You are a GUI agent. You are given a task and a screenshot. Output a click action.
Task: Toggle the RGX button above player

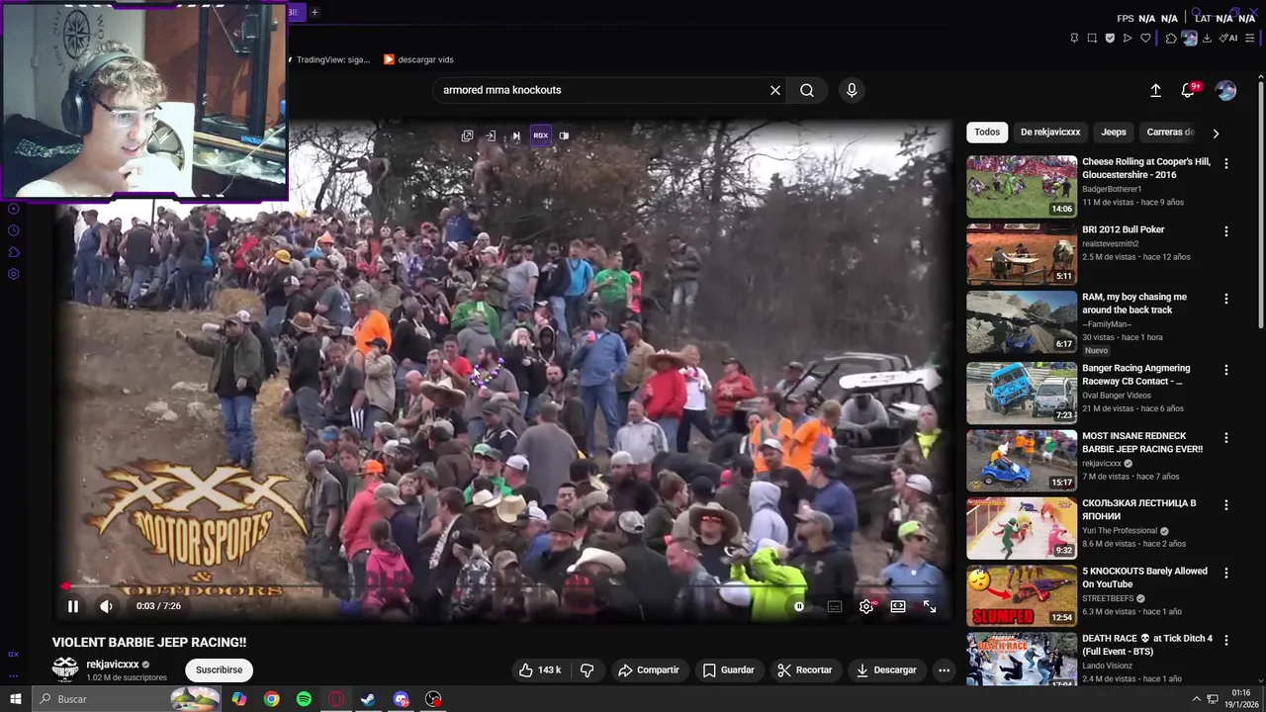tap(540, 135)
